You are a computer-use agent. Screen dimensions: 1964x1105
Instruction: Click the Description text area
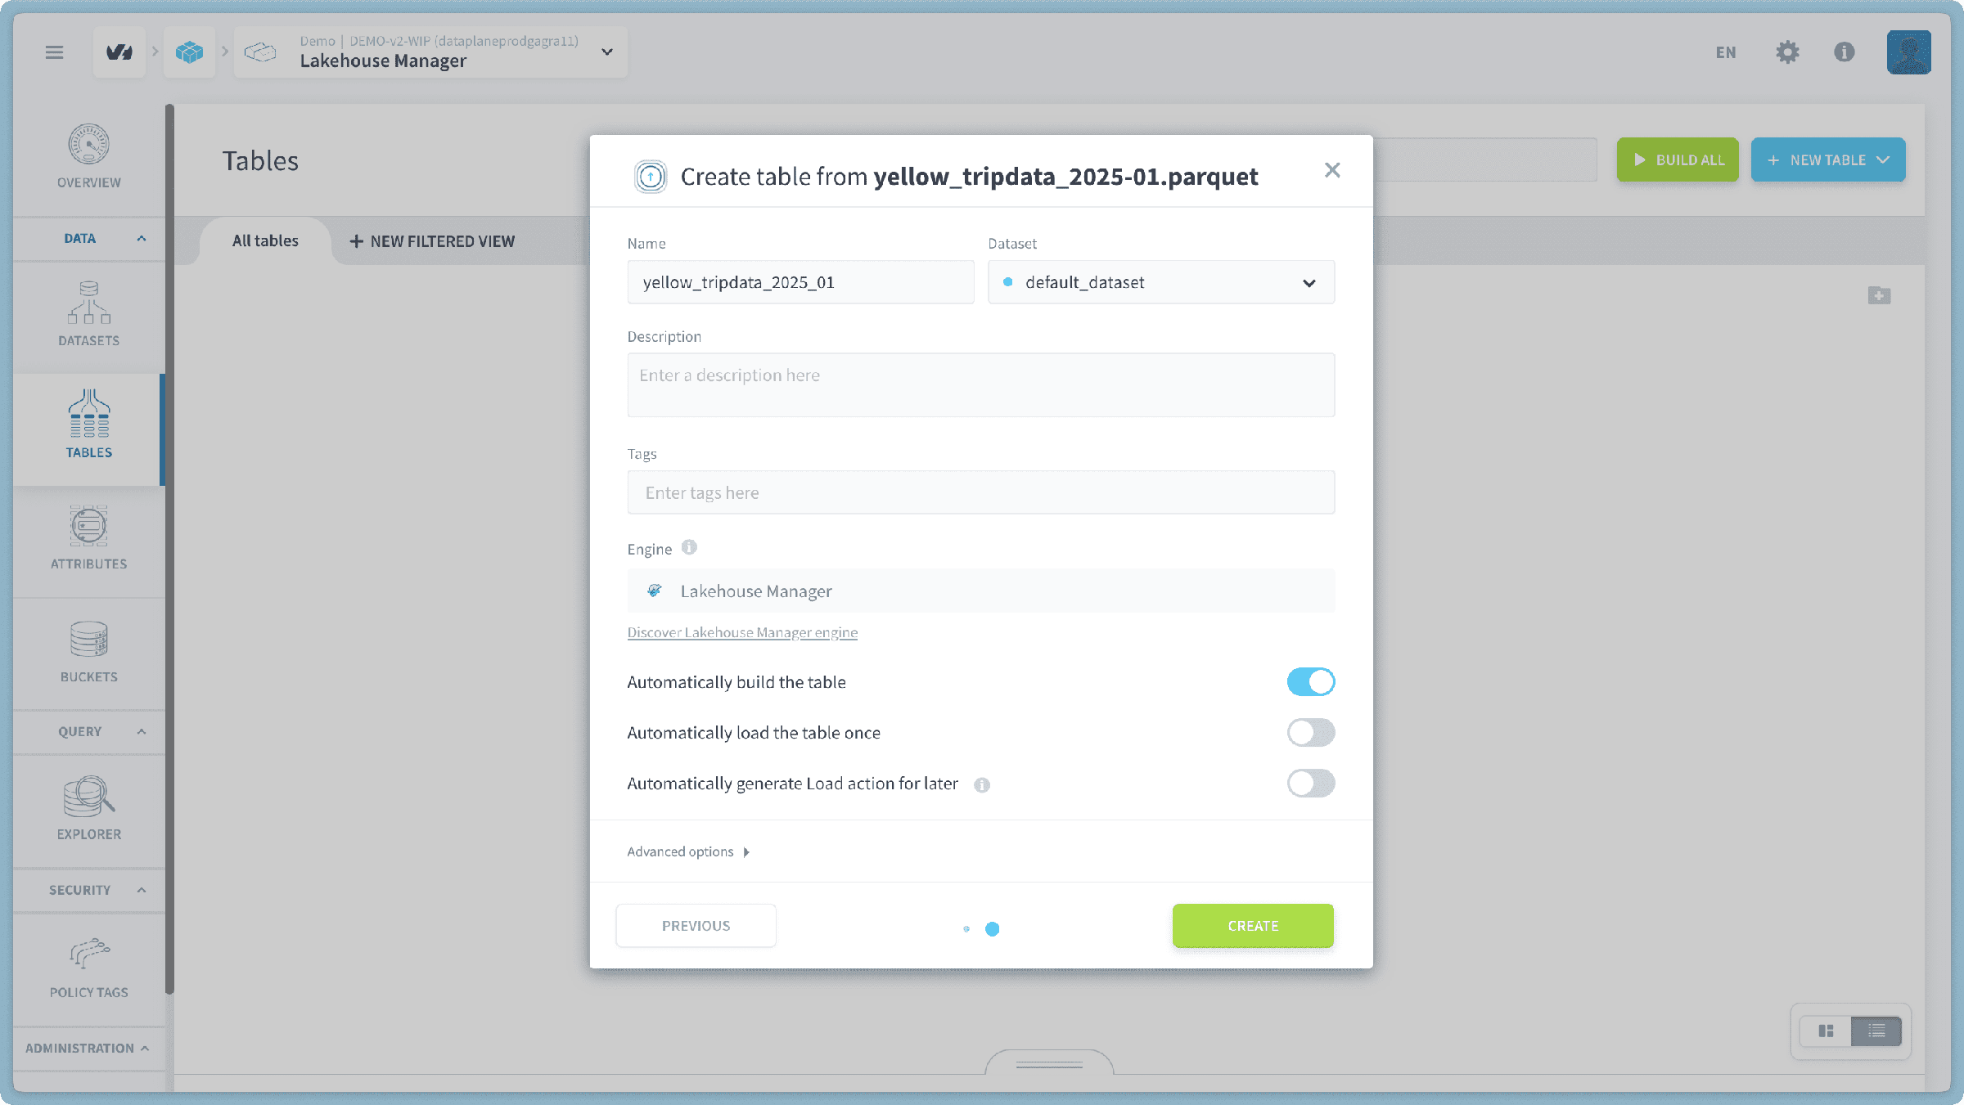point(981,385)
